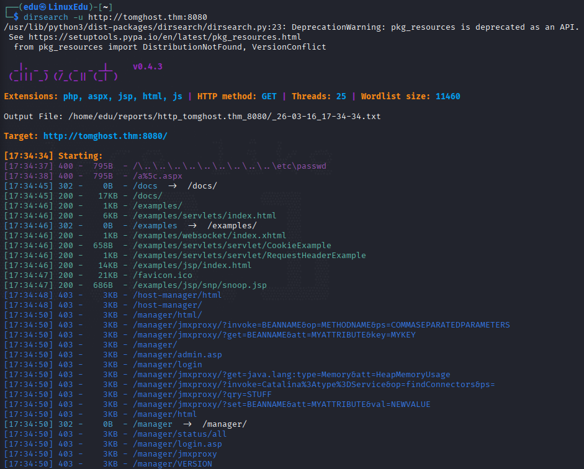The height and width of the screenshot is (469, 584).
Task: Select the /manager/status/all result path
Action: click(180, 434)
